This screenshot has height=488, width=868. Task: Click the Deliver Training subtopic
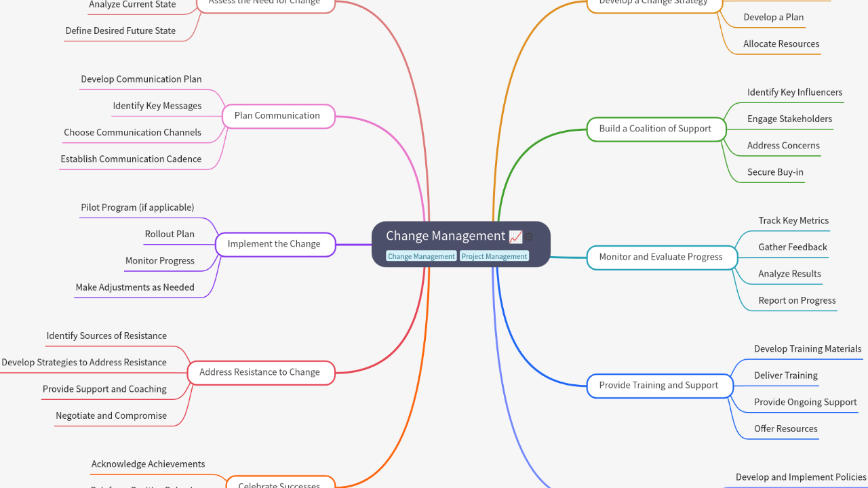(x=785, y=375)
